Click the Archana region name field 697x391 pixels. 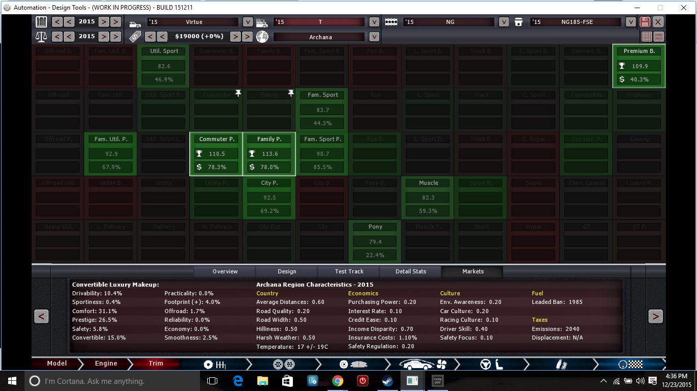click(320, 37)
